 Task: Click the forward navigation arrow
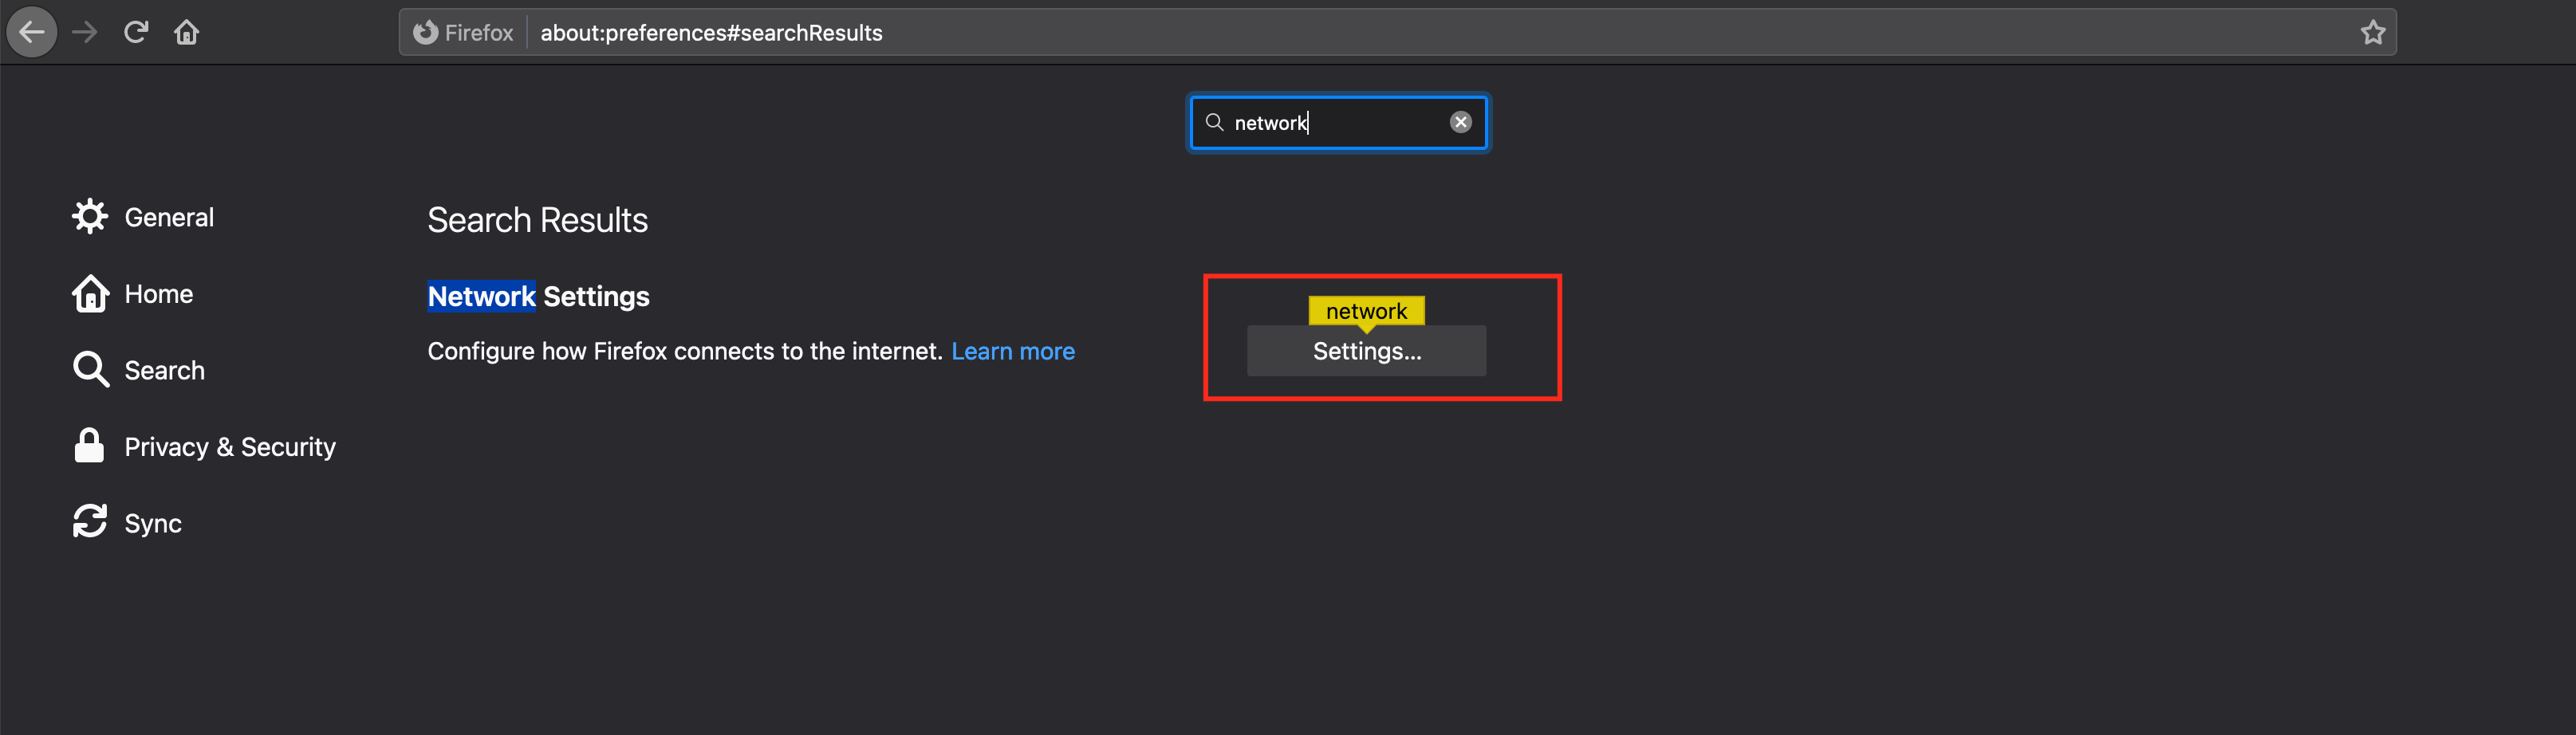pos(85,32)
